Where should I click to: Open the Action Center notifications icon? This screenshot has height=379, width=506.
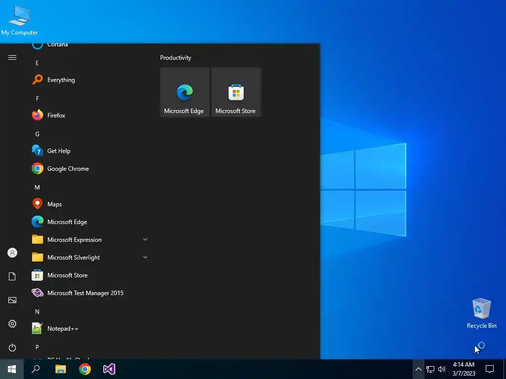click(x=490, y=369)
